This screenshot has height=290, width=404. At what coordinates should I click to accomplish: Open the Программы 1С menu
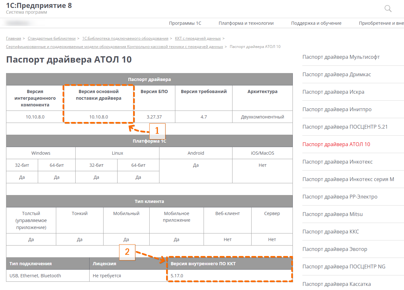[185, 23]
